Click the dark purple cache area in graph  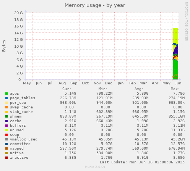[176, 50]
